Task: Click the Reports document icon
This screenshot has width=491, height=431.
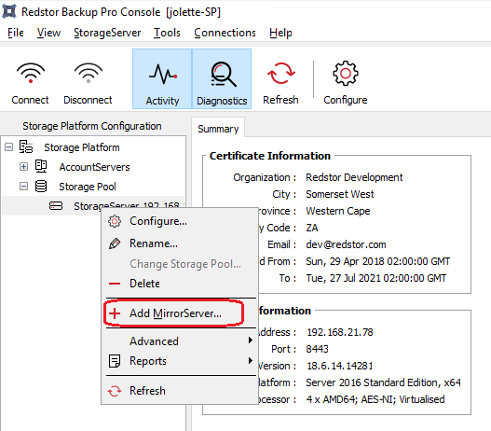Action: click(x=115, y=361)
